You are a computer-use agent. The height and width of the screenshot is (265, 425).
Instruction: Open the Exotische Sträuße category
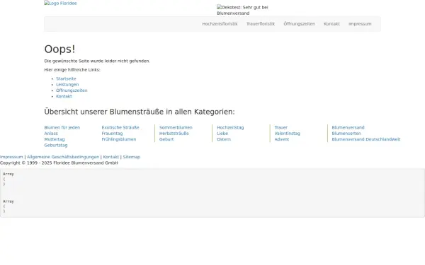pos(120,128)
